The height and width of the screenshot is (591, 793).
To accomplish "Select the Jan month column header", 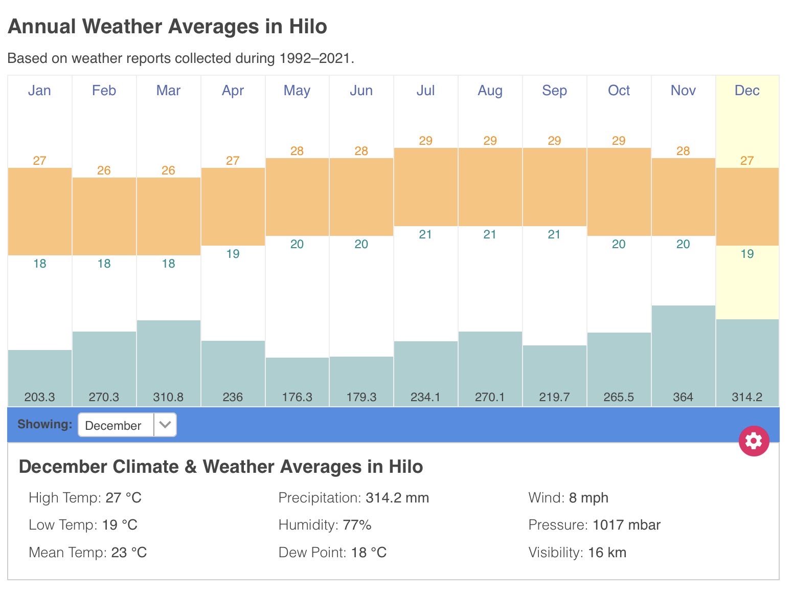I will click(x=39, y=91).
